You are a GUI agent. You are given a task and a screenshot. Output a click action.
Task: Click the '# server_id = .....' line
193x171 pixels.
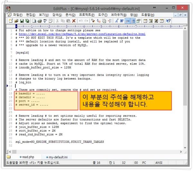pos(32,105)
